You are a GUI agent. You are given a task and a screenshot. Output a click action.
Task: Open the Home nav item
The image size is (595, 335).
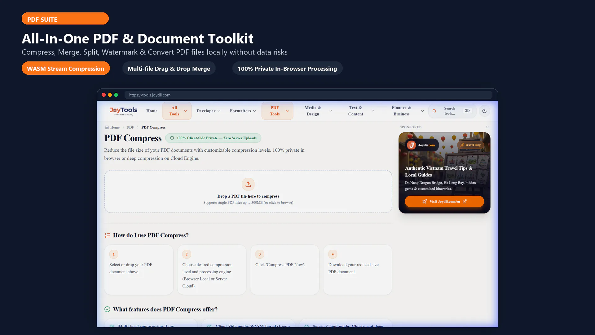click(x=152, y=111)
